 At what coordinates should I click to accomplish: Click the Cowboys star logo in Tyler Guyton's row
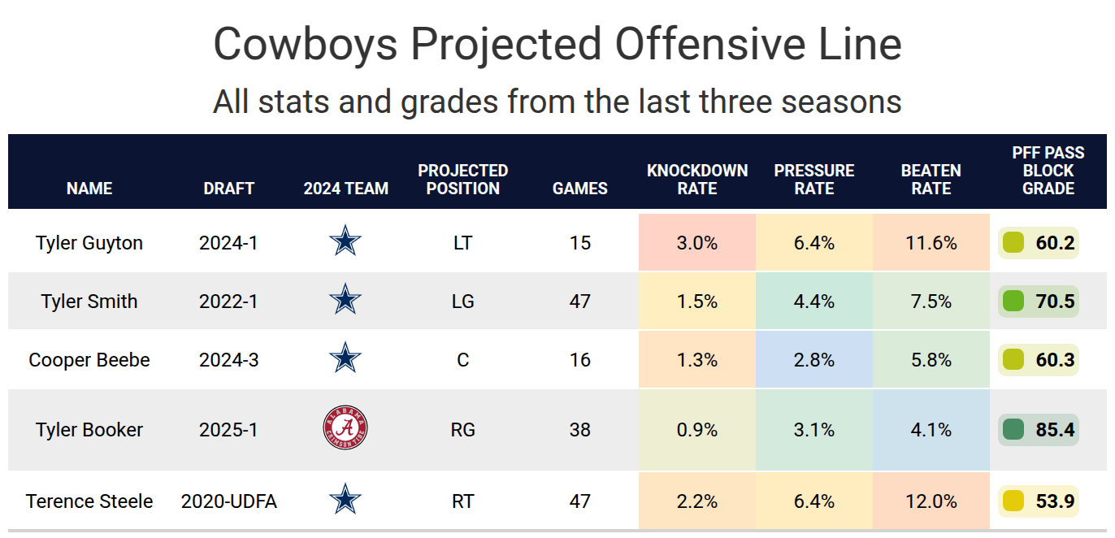(x=345, y=242)
